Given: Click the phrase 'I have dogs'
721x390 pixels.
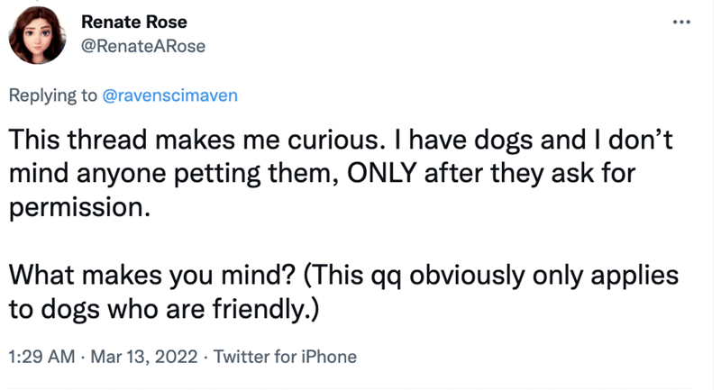Looking at the screenshot, I should pos(465,140).
